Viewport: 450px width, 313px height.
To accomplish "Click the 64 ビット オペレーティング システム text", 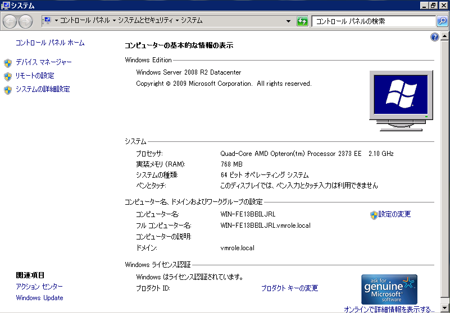I will (x=264, y=175).
